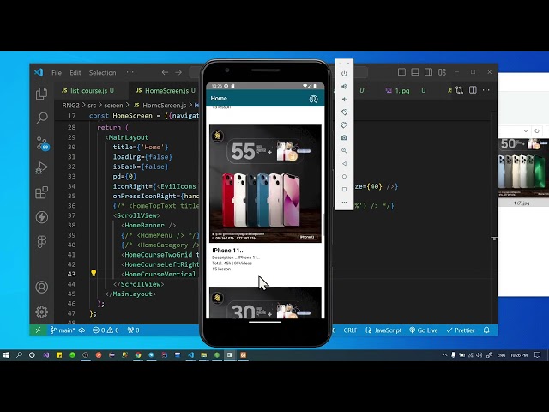Click the RNG2 breadcrumb
549x412 pixels.
point(70,105)
